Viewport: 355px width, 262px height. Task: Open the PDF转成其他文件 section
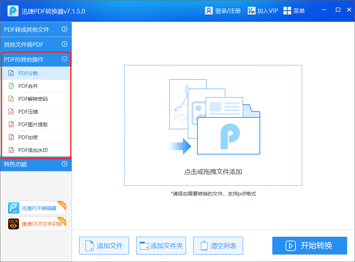[36, 30]
